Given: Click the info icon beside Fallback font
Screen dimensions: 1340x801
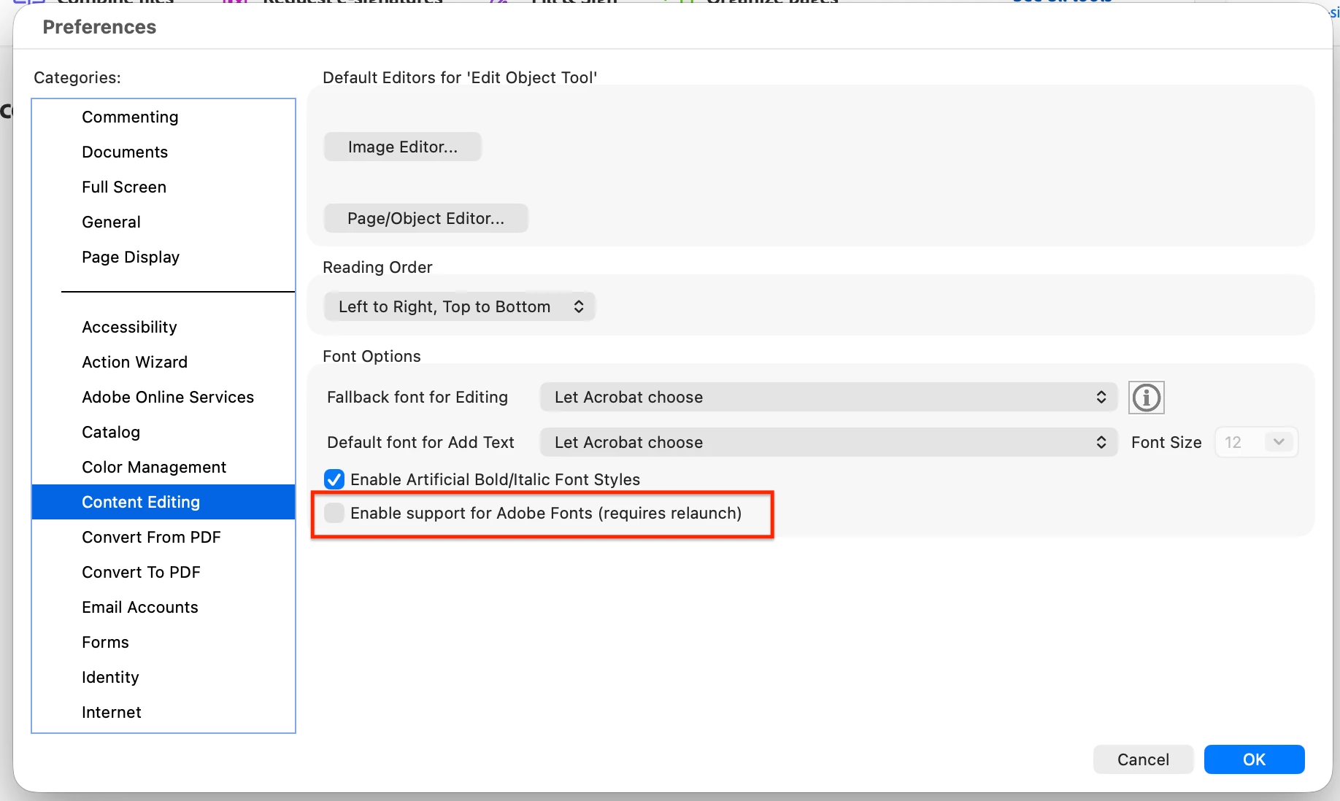Looking at the screenshot, I should coord(1146,398).
